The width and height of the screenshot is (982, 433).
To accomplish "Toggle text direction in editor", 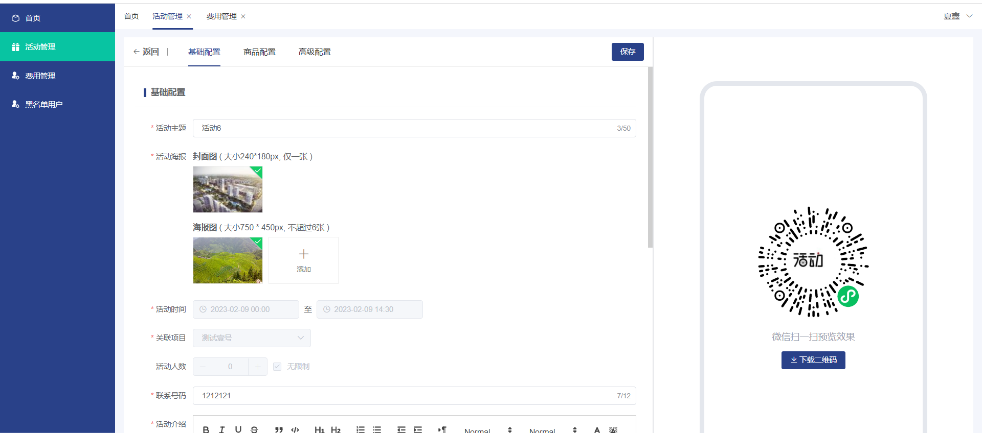I will [442, 430].
